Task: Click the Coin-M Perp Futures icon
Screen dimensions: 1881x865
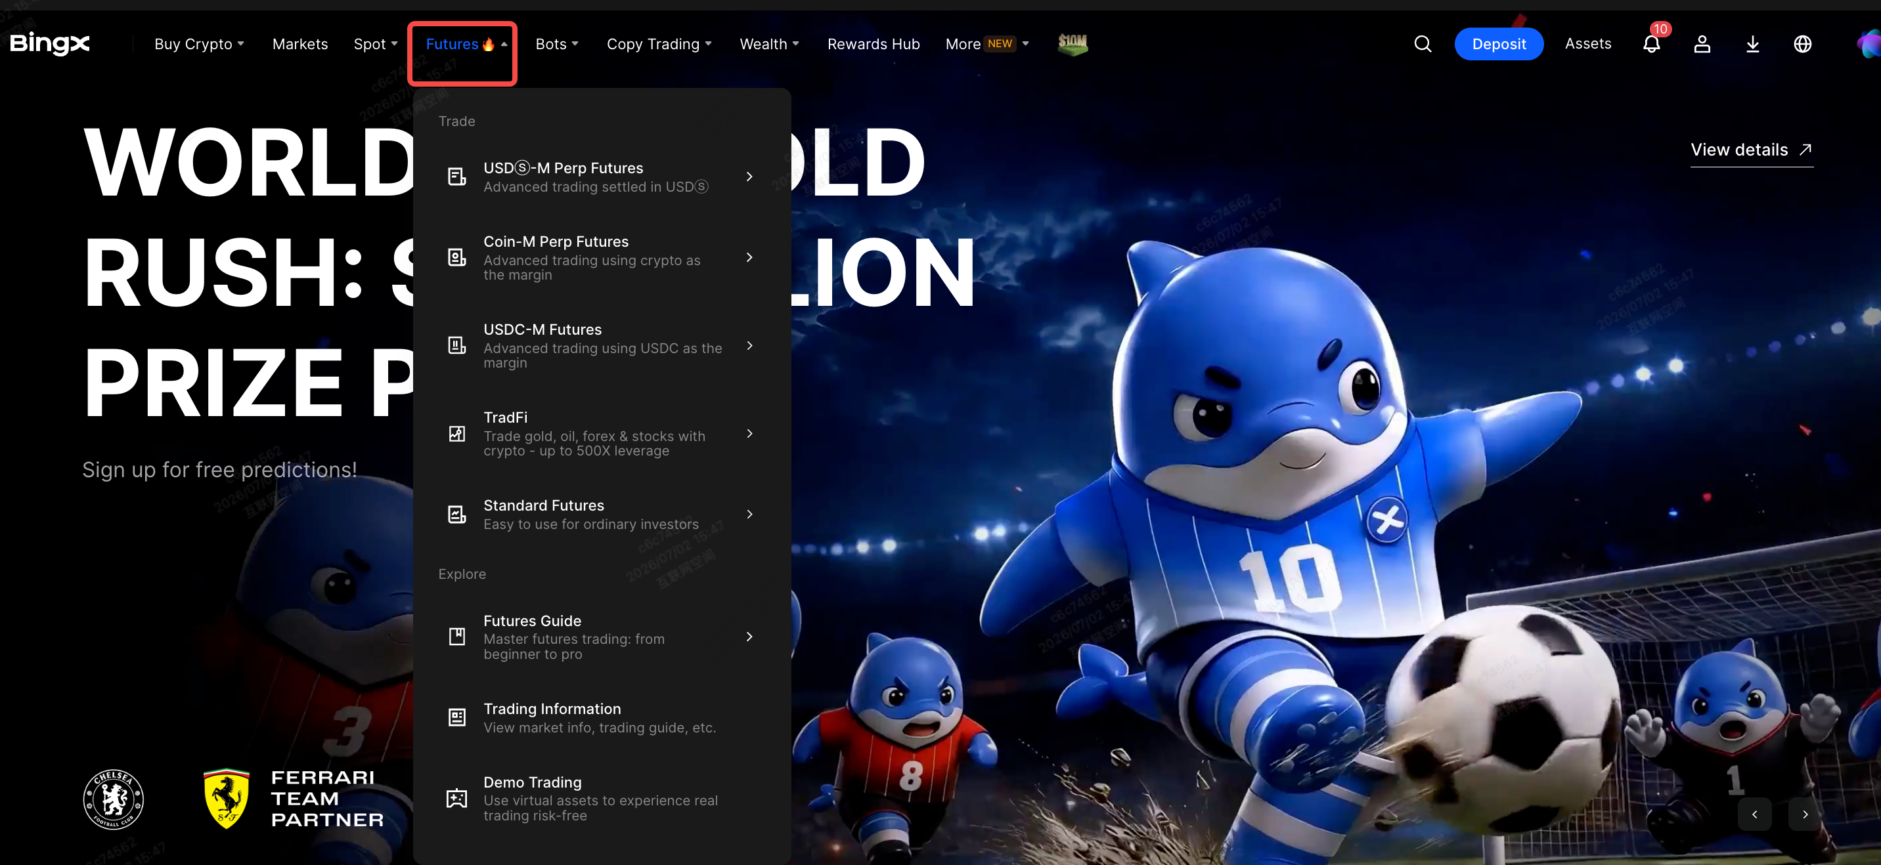Action: pos(456,257)
